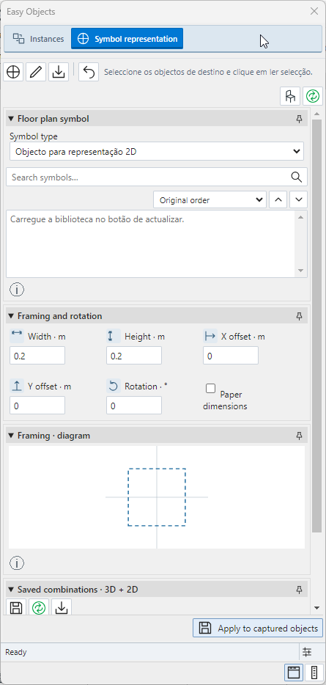The height and width of the screenshot is (685, 326).
Task: Click the green refresh combinations icon
Action: click(x=39, y=608)
